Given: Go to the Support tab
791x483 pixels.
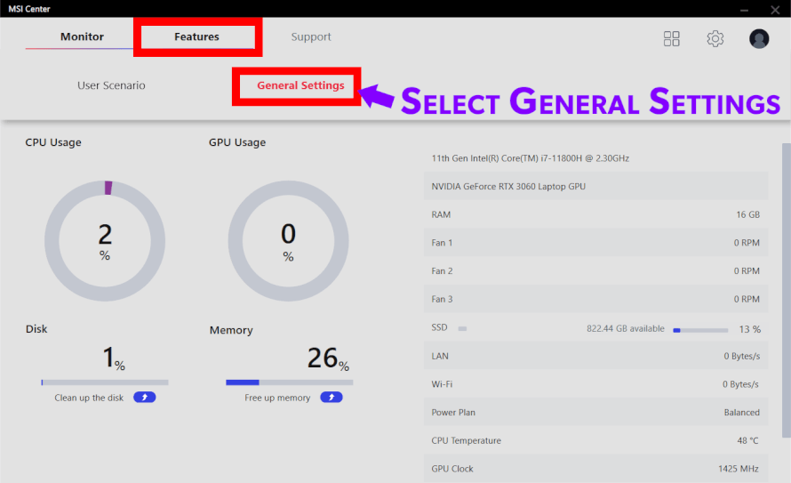Looking at the screenshot, I should [311, 37].
